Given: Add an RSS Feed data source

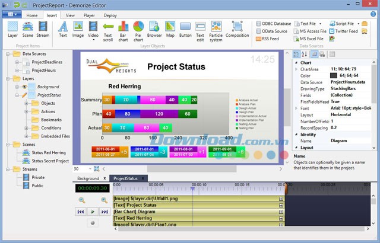Looking at the screenshot, I should tap(269, 39).
